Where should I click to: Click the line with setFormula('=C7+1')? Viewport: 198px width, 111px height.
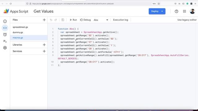(x=92, y=52)
